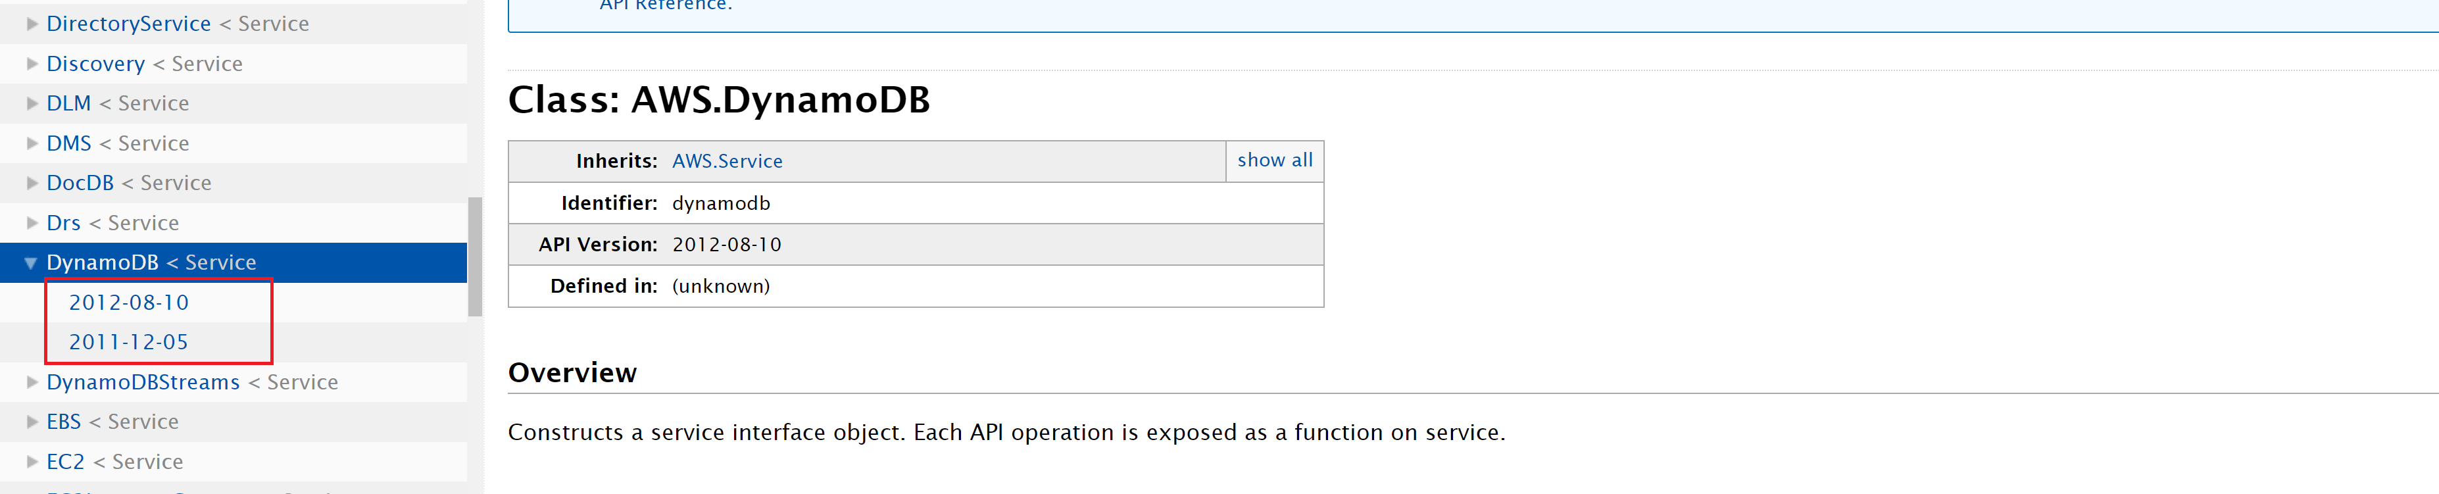
Task: Click the Overview section heading
Action: point(572,373)
